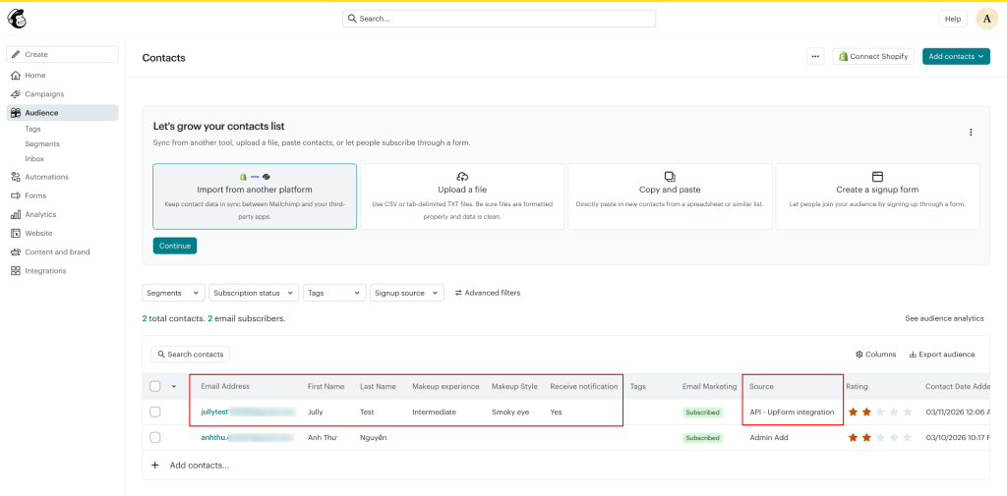Tick the select-all checkbox in table header
This screenshot has height=496, width=1007.
[x=154, y=386]
